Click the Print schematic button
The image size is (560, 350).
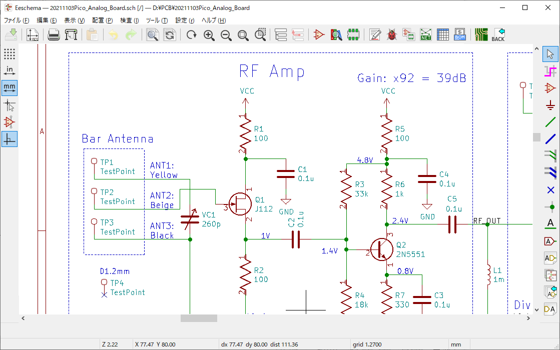tap(54, 34)
